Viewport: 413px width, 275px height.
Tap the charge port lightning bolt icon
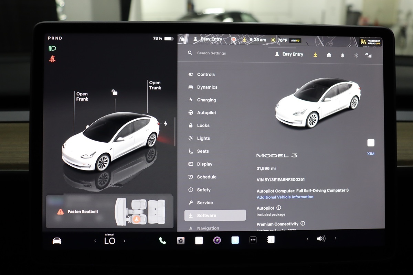click(x=166, y=124)
